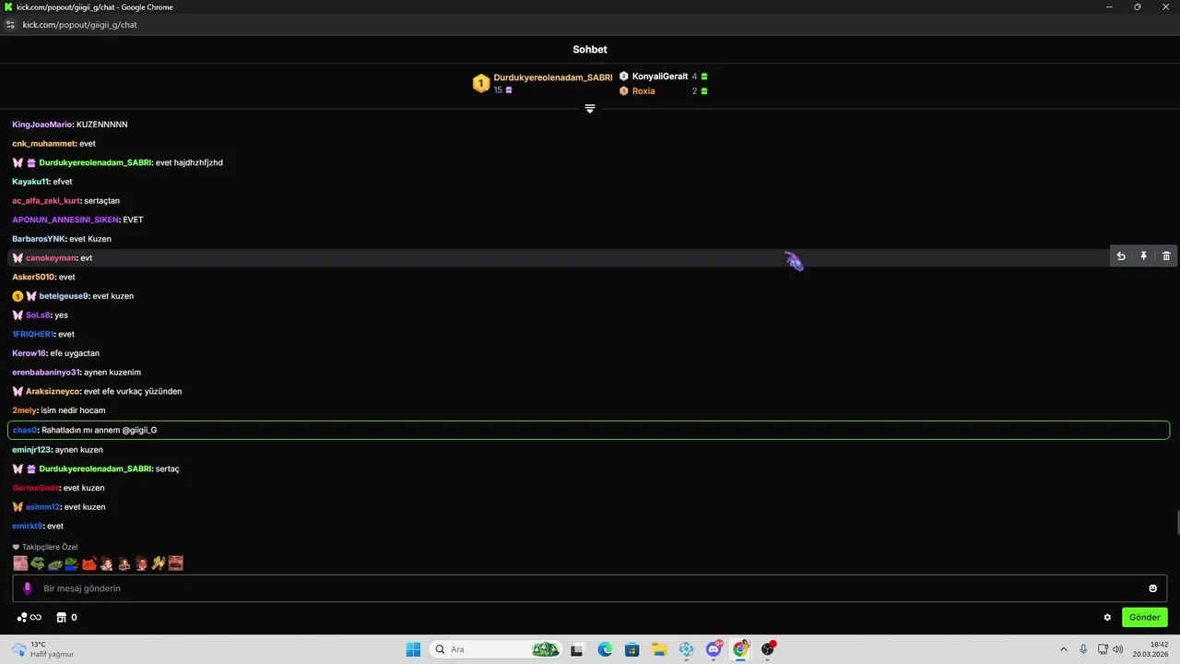Image resolution: width=1180 pixels, height=664 pixels.
Task: Click username eminjr123
Action: (31, 450)
